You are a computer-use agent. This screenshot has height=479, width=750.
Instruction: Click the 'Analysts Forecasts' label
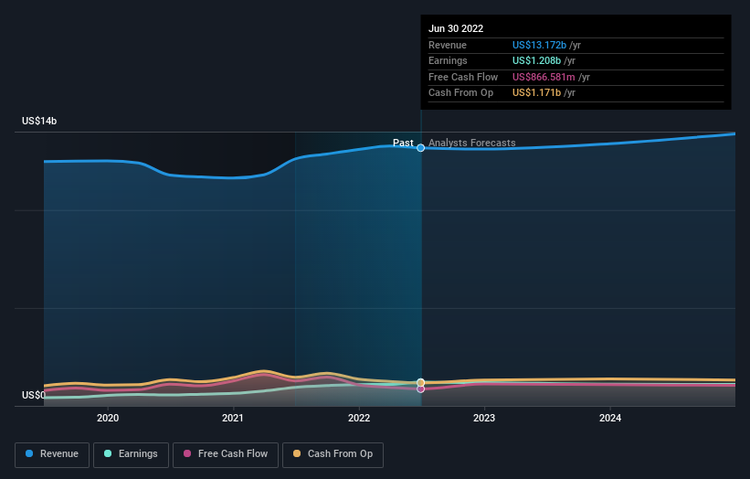coord(471,143)
